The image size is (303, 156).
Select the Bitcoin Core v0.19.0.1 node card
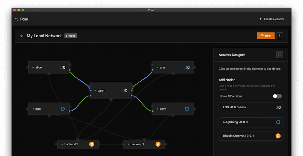click(250, 136)
